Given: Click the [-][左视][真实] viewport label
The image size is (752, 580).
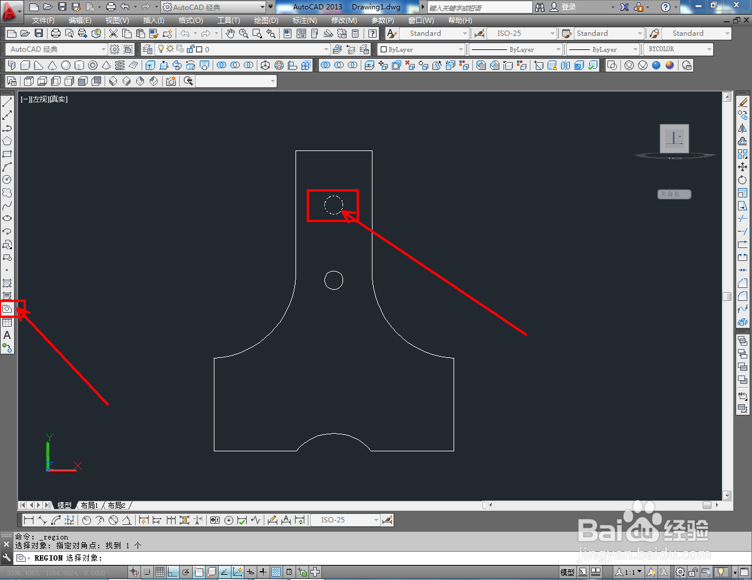Looking at the screenshot, I should pyautogui.click(x=44, y=99).
